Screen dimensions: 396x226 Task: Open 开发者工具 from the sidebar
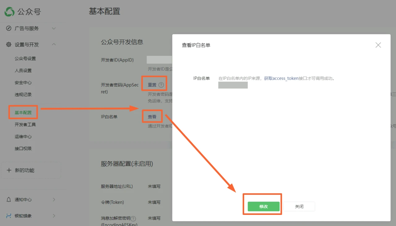pyautogui.click(x=25, y=124)
